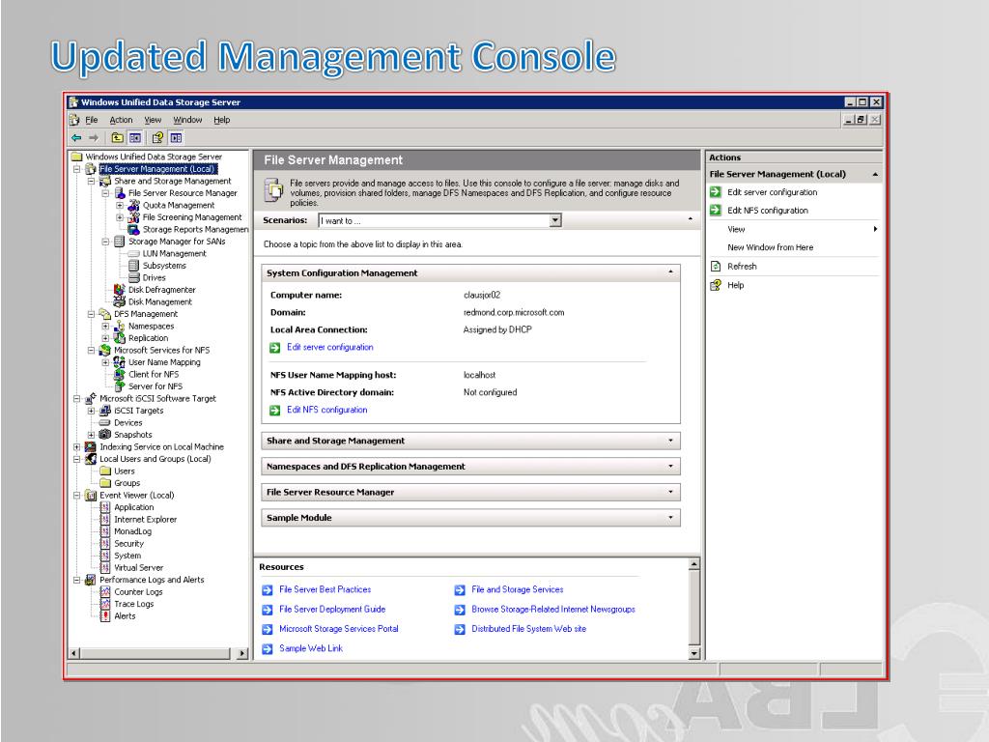Viewport: 989px width, 742px height.
Task: Select the Trace Logs tree item
Action: [133, 604]
